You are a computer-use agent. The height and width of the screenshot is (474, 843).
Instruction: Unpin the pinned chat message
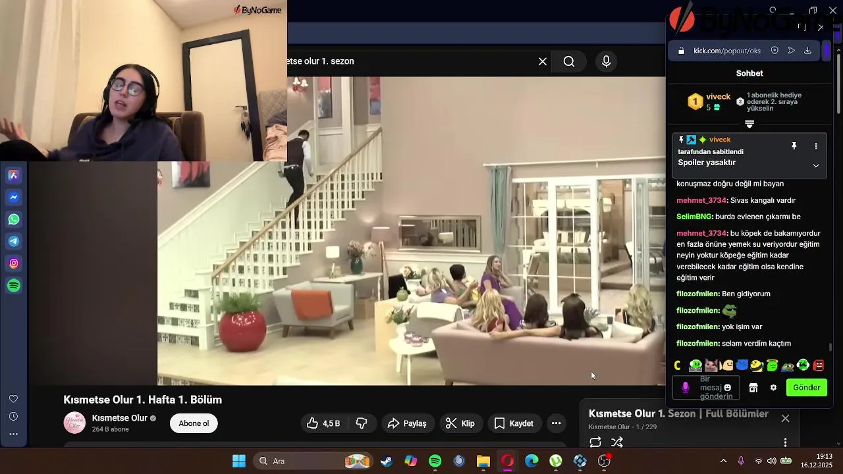[x=794, y=146]
